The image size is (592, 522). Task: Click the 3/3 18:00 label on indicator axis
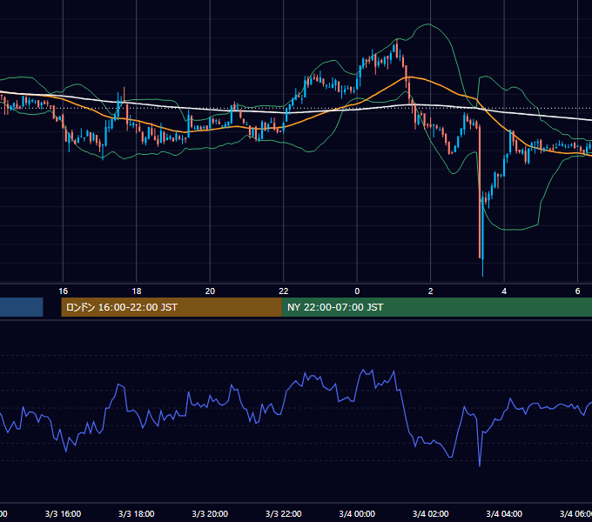[137, 514]
